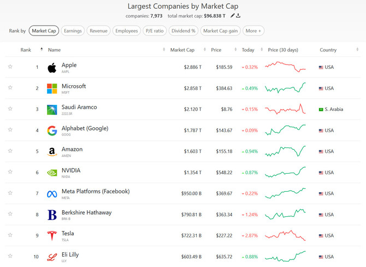Open the Eli Lilly company link
Screen dimensions: 366x267
[x=70, y=254]
